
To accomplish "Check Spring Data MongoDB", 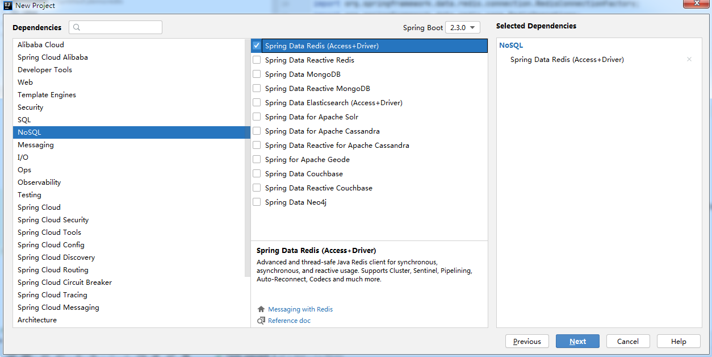I will pos(257,74).
